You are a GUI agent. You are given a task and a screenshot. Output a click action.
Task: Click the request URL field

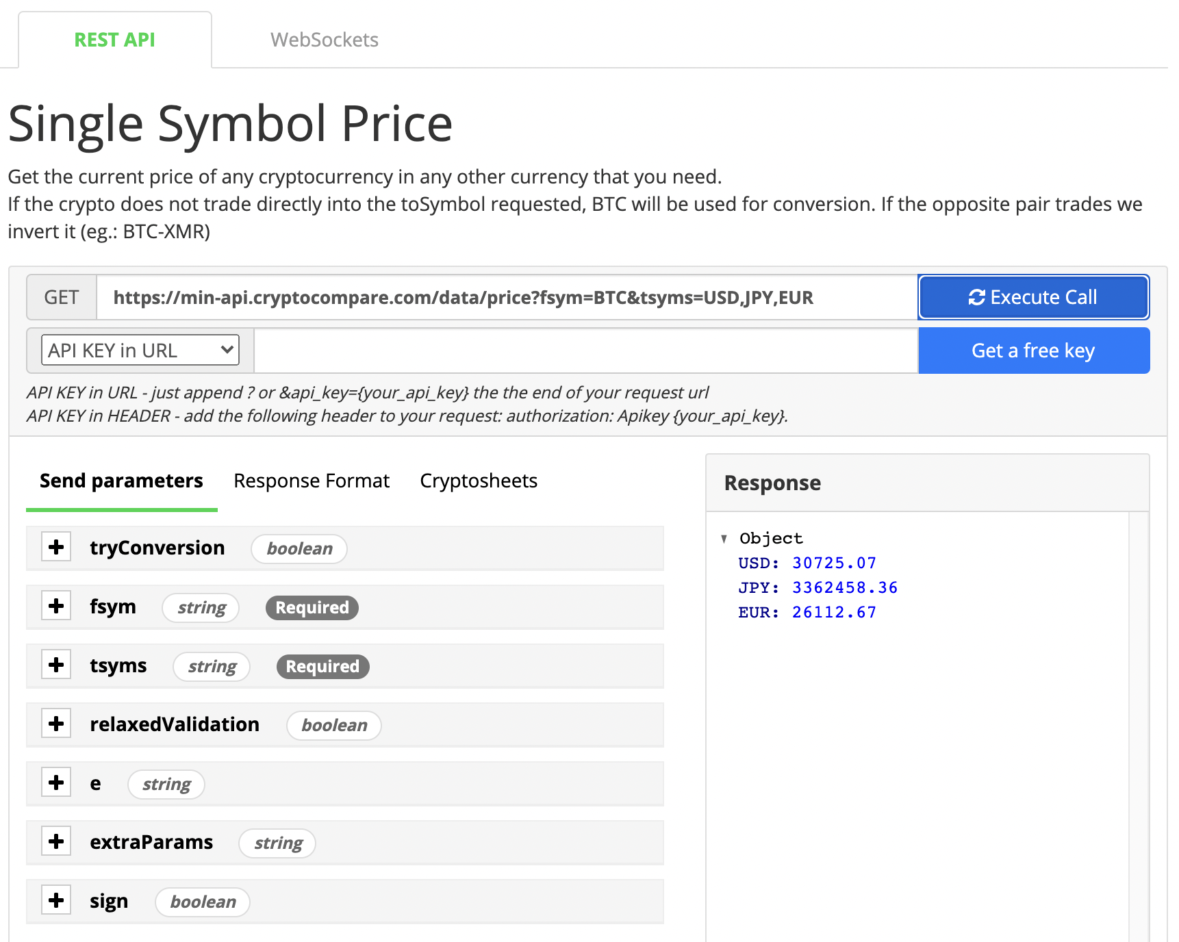coord(507,297)
